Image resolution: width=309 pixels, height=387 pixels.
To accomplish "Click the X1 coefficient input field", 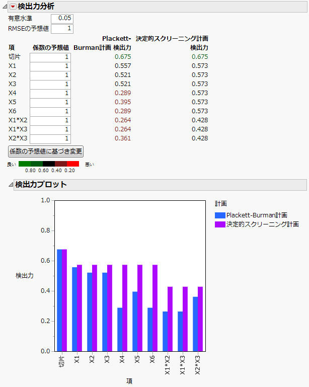I will coord(50,66).
